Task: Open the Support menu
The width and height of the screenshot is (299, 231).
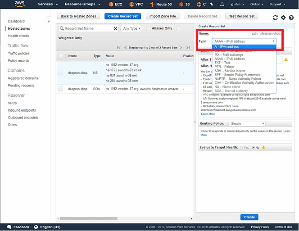Action: point(277,4)
